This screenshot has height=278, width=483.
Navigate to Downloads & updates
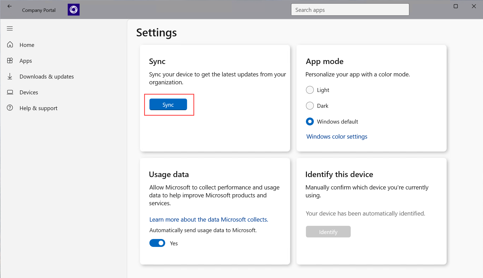[46, 76]
